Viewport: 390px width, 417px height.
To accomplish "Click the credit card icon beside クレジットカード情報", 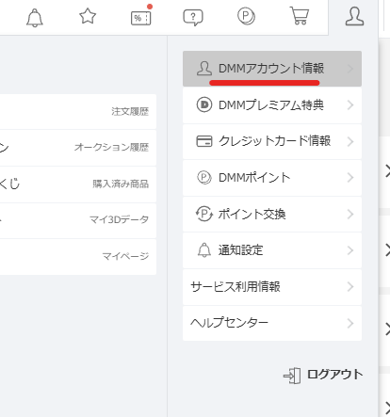I will [204, 141].
